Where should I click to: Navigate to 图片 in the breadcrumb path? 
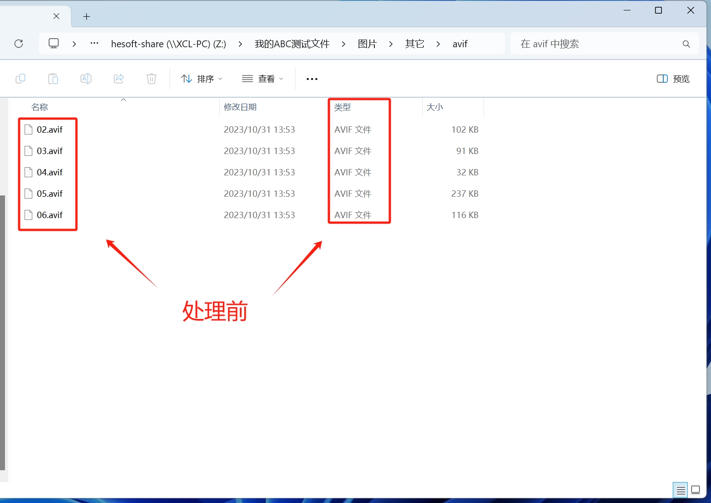tap(367, 44)
